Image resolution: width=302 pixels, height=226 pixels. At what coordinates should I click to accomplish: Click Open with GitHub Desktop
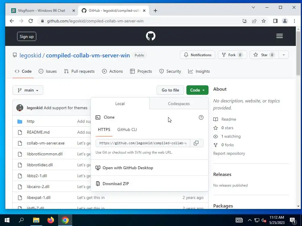124,168
